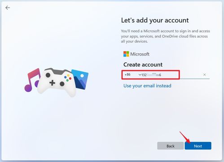Screen dimensions: 224x162
Task: Select 'Use your email instead' link
Action: (147, 86)
